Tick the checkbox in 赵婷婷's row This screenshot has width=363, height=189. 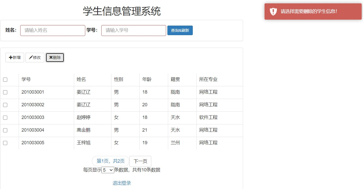click(5, 118)
